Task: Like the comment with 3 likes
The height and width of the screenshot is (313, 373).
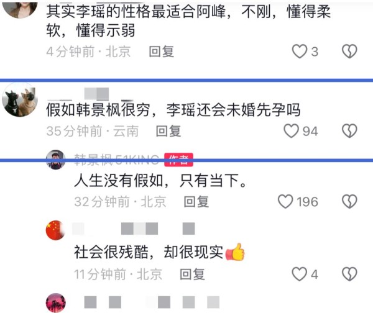Action: coord(300,51)
